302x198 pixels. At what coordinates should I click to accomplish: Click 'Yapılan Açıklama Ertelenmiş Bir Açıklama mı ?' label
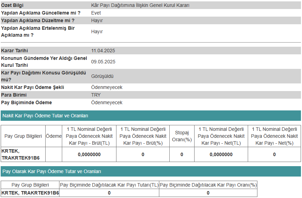[x=38, y=31]
